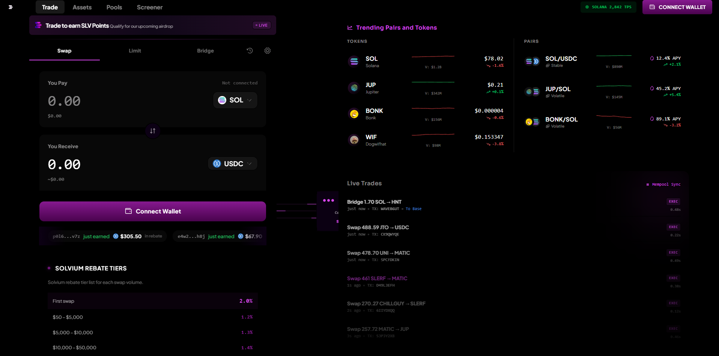This screenshot has height=356, width=719.
Task: Toggle the Mempool Sync indicator
Action: pos(663,185)
